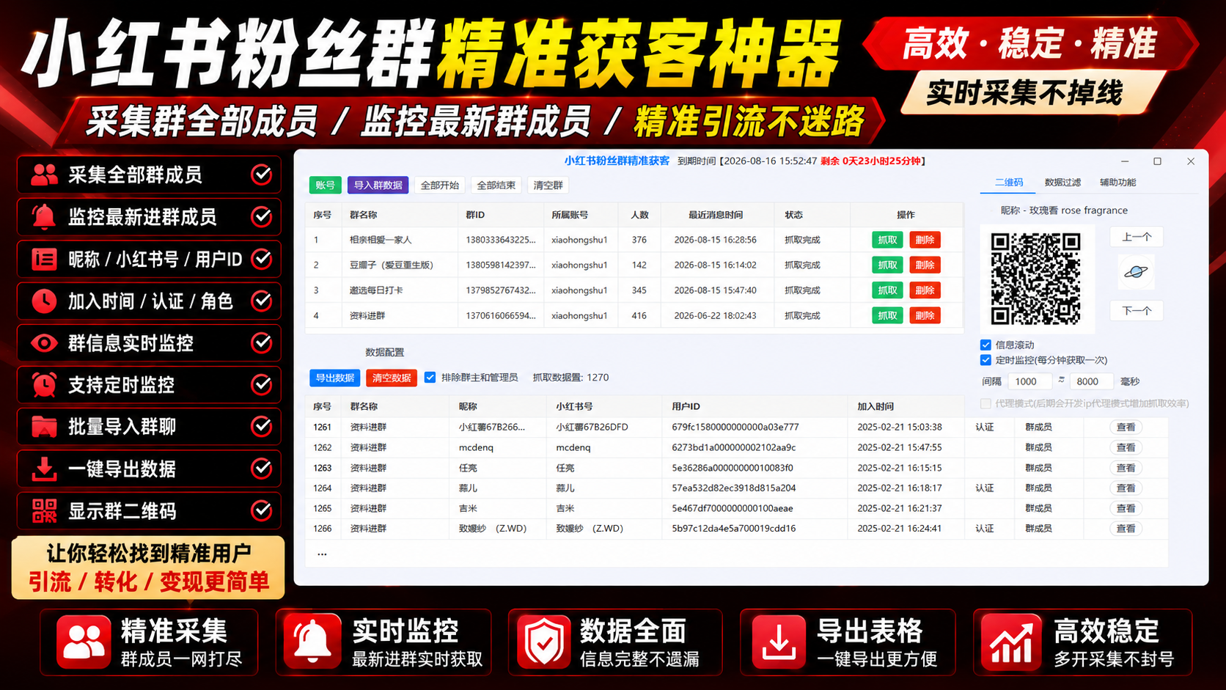Image resolution: width=1226 pixels, height=690 pixels.
Task: Click the alarm clock icon beside 支持定时监控
Action: point(44,384)
